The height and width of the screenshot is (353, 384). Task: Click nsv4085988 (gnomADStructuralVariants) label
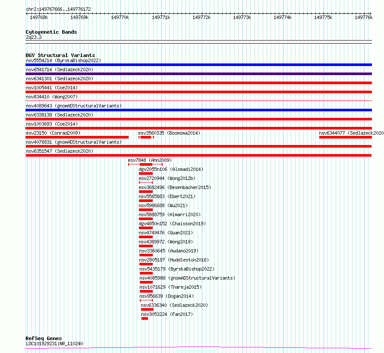coord(187,278)
